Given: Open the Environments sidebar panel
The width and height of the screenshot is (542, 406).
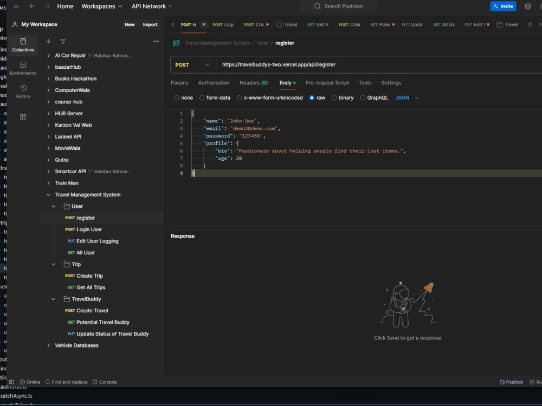Looking at the screenshot, I should (23, 68).
